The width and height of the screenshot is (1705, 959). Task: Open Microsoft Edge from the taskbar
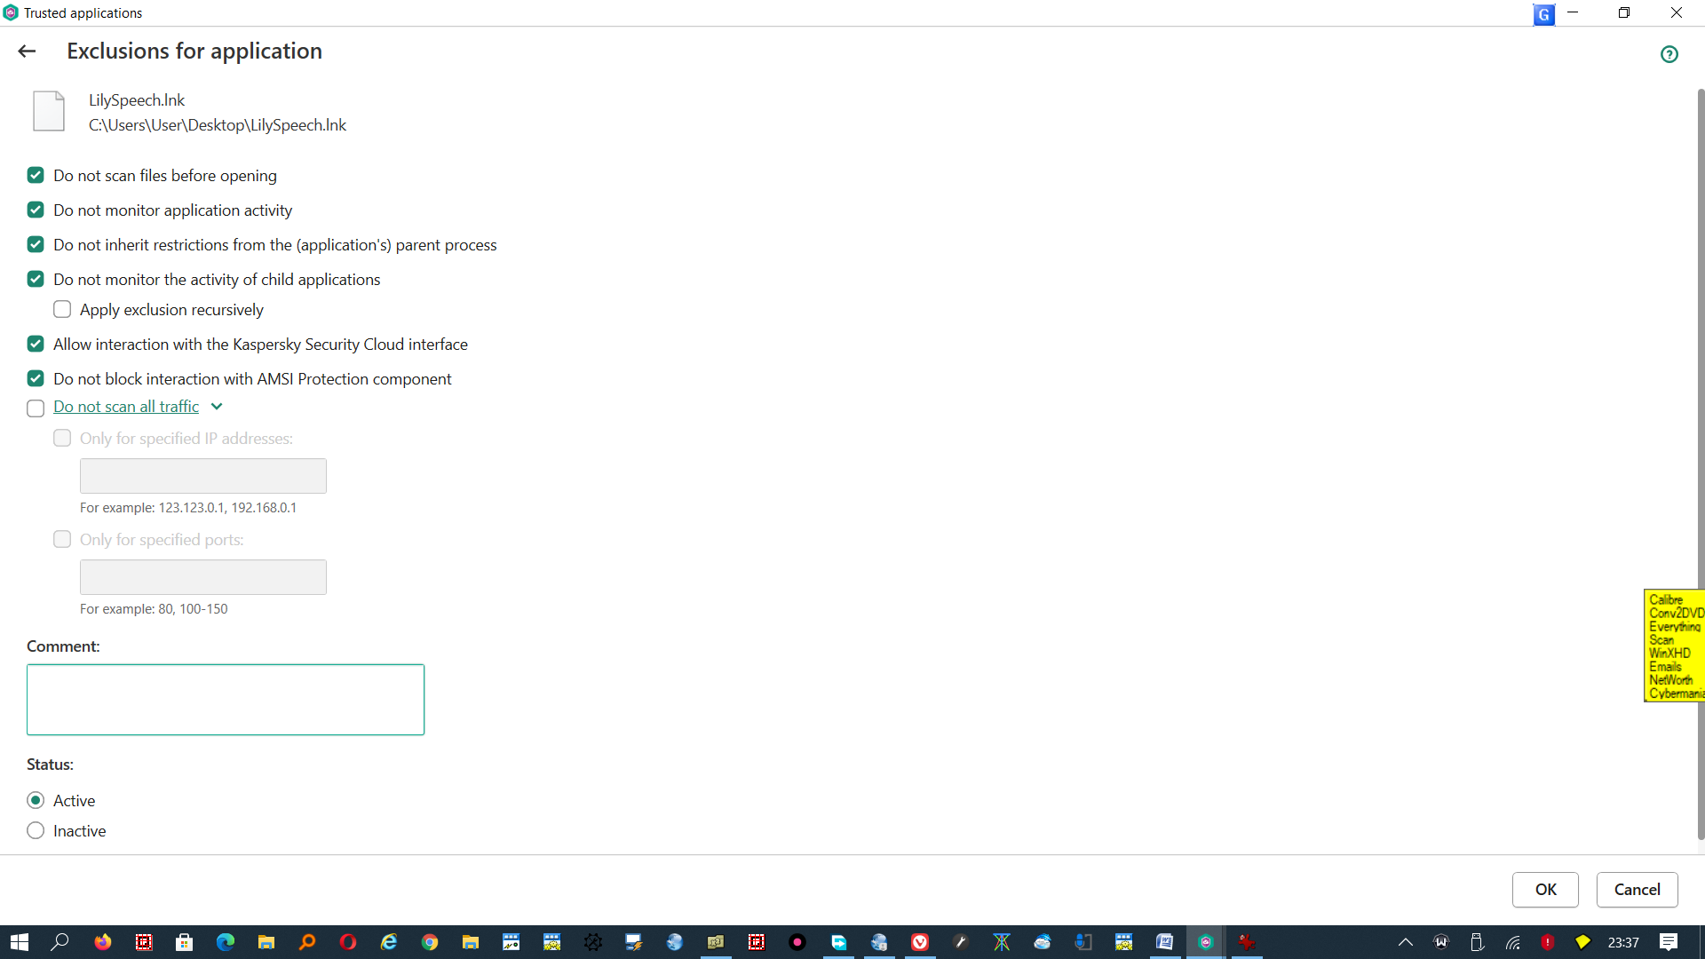226,942
